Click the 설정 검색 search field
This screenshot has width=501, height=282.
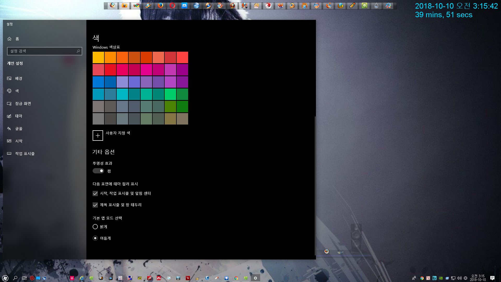tap(45, 51)
